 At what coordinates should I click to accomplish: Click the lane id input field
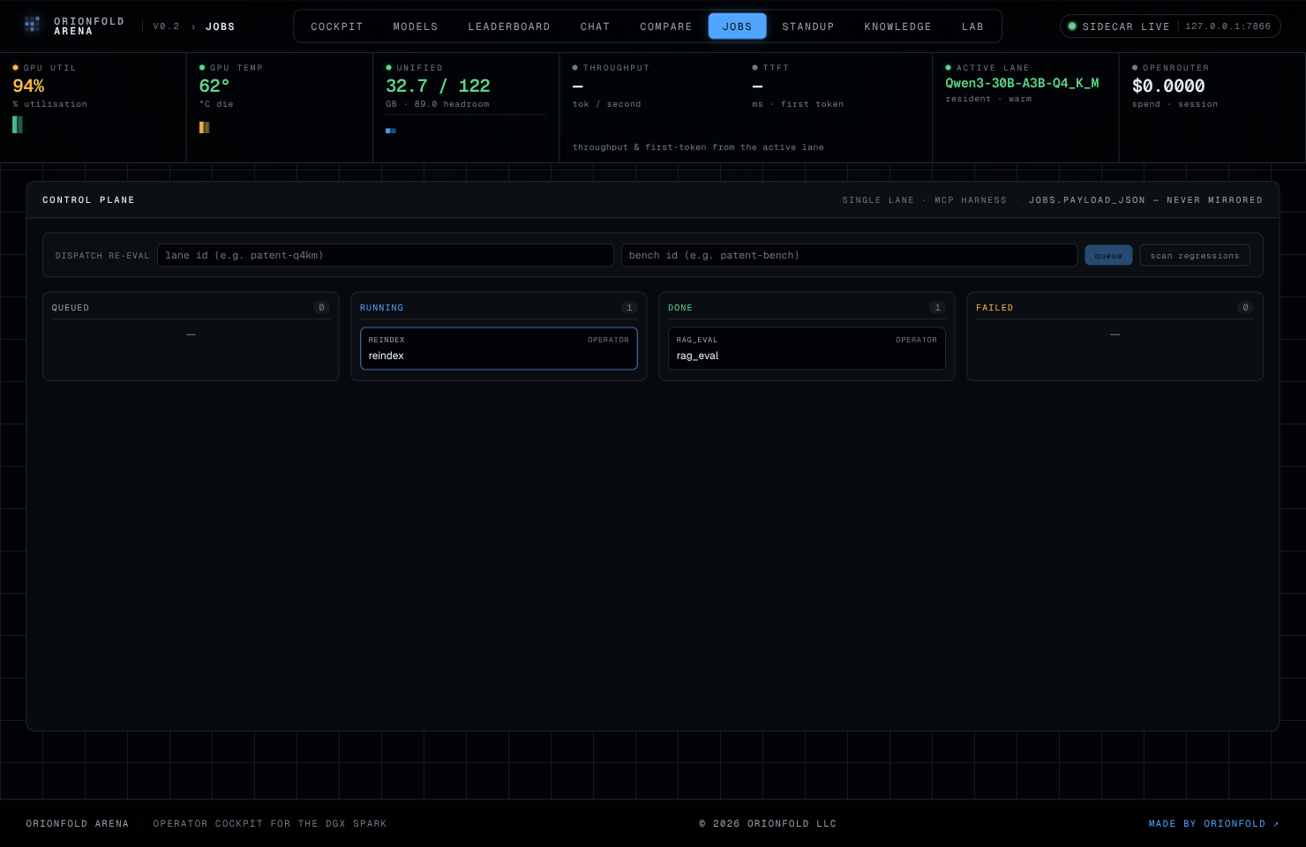[x=386, y=255]
